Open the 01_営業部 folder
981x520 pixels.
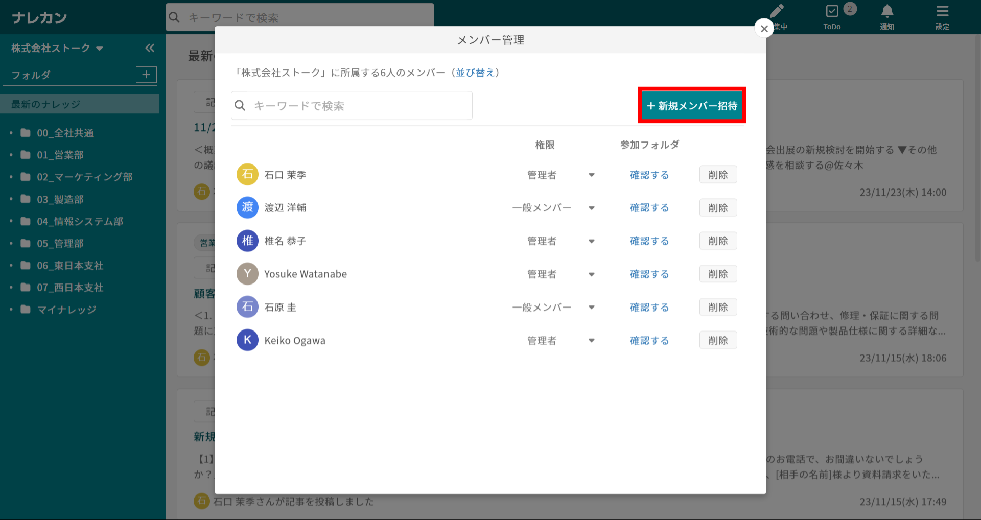pyautogui.click(x=60, y=155)
